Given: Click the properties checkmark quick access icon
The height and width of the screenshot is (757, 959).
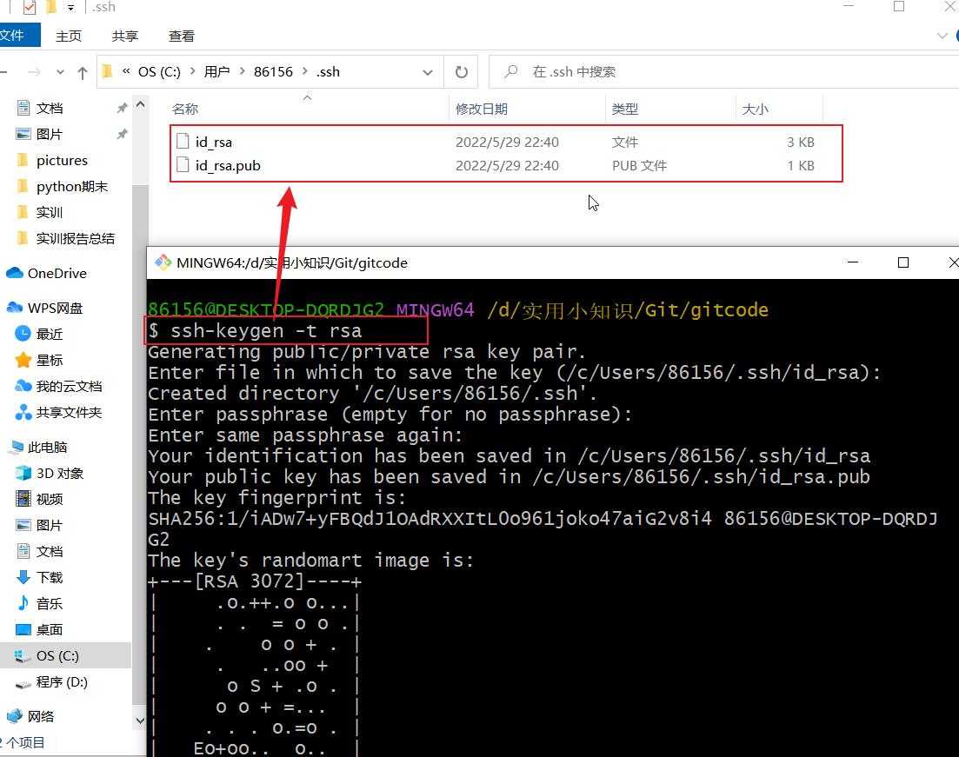Looking at the screenshot, I should click(x=30, y=7).
